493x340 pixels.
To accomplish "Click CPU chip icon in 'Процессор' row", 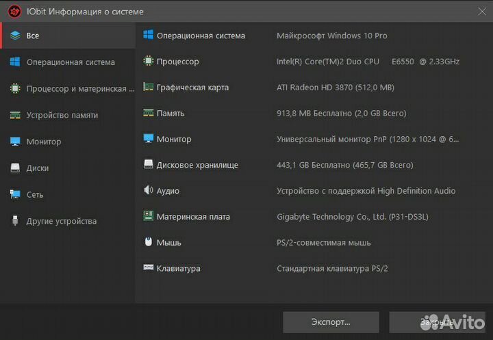I will 149,61.
